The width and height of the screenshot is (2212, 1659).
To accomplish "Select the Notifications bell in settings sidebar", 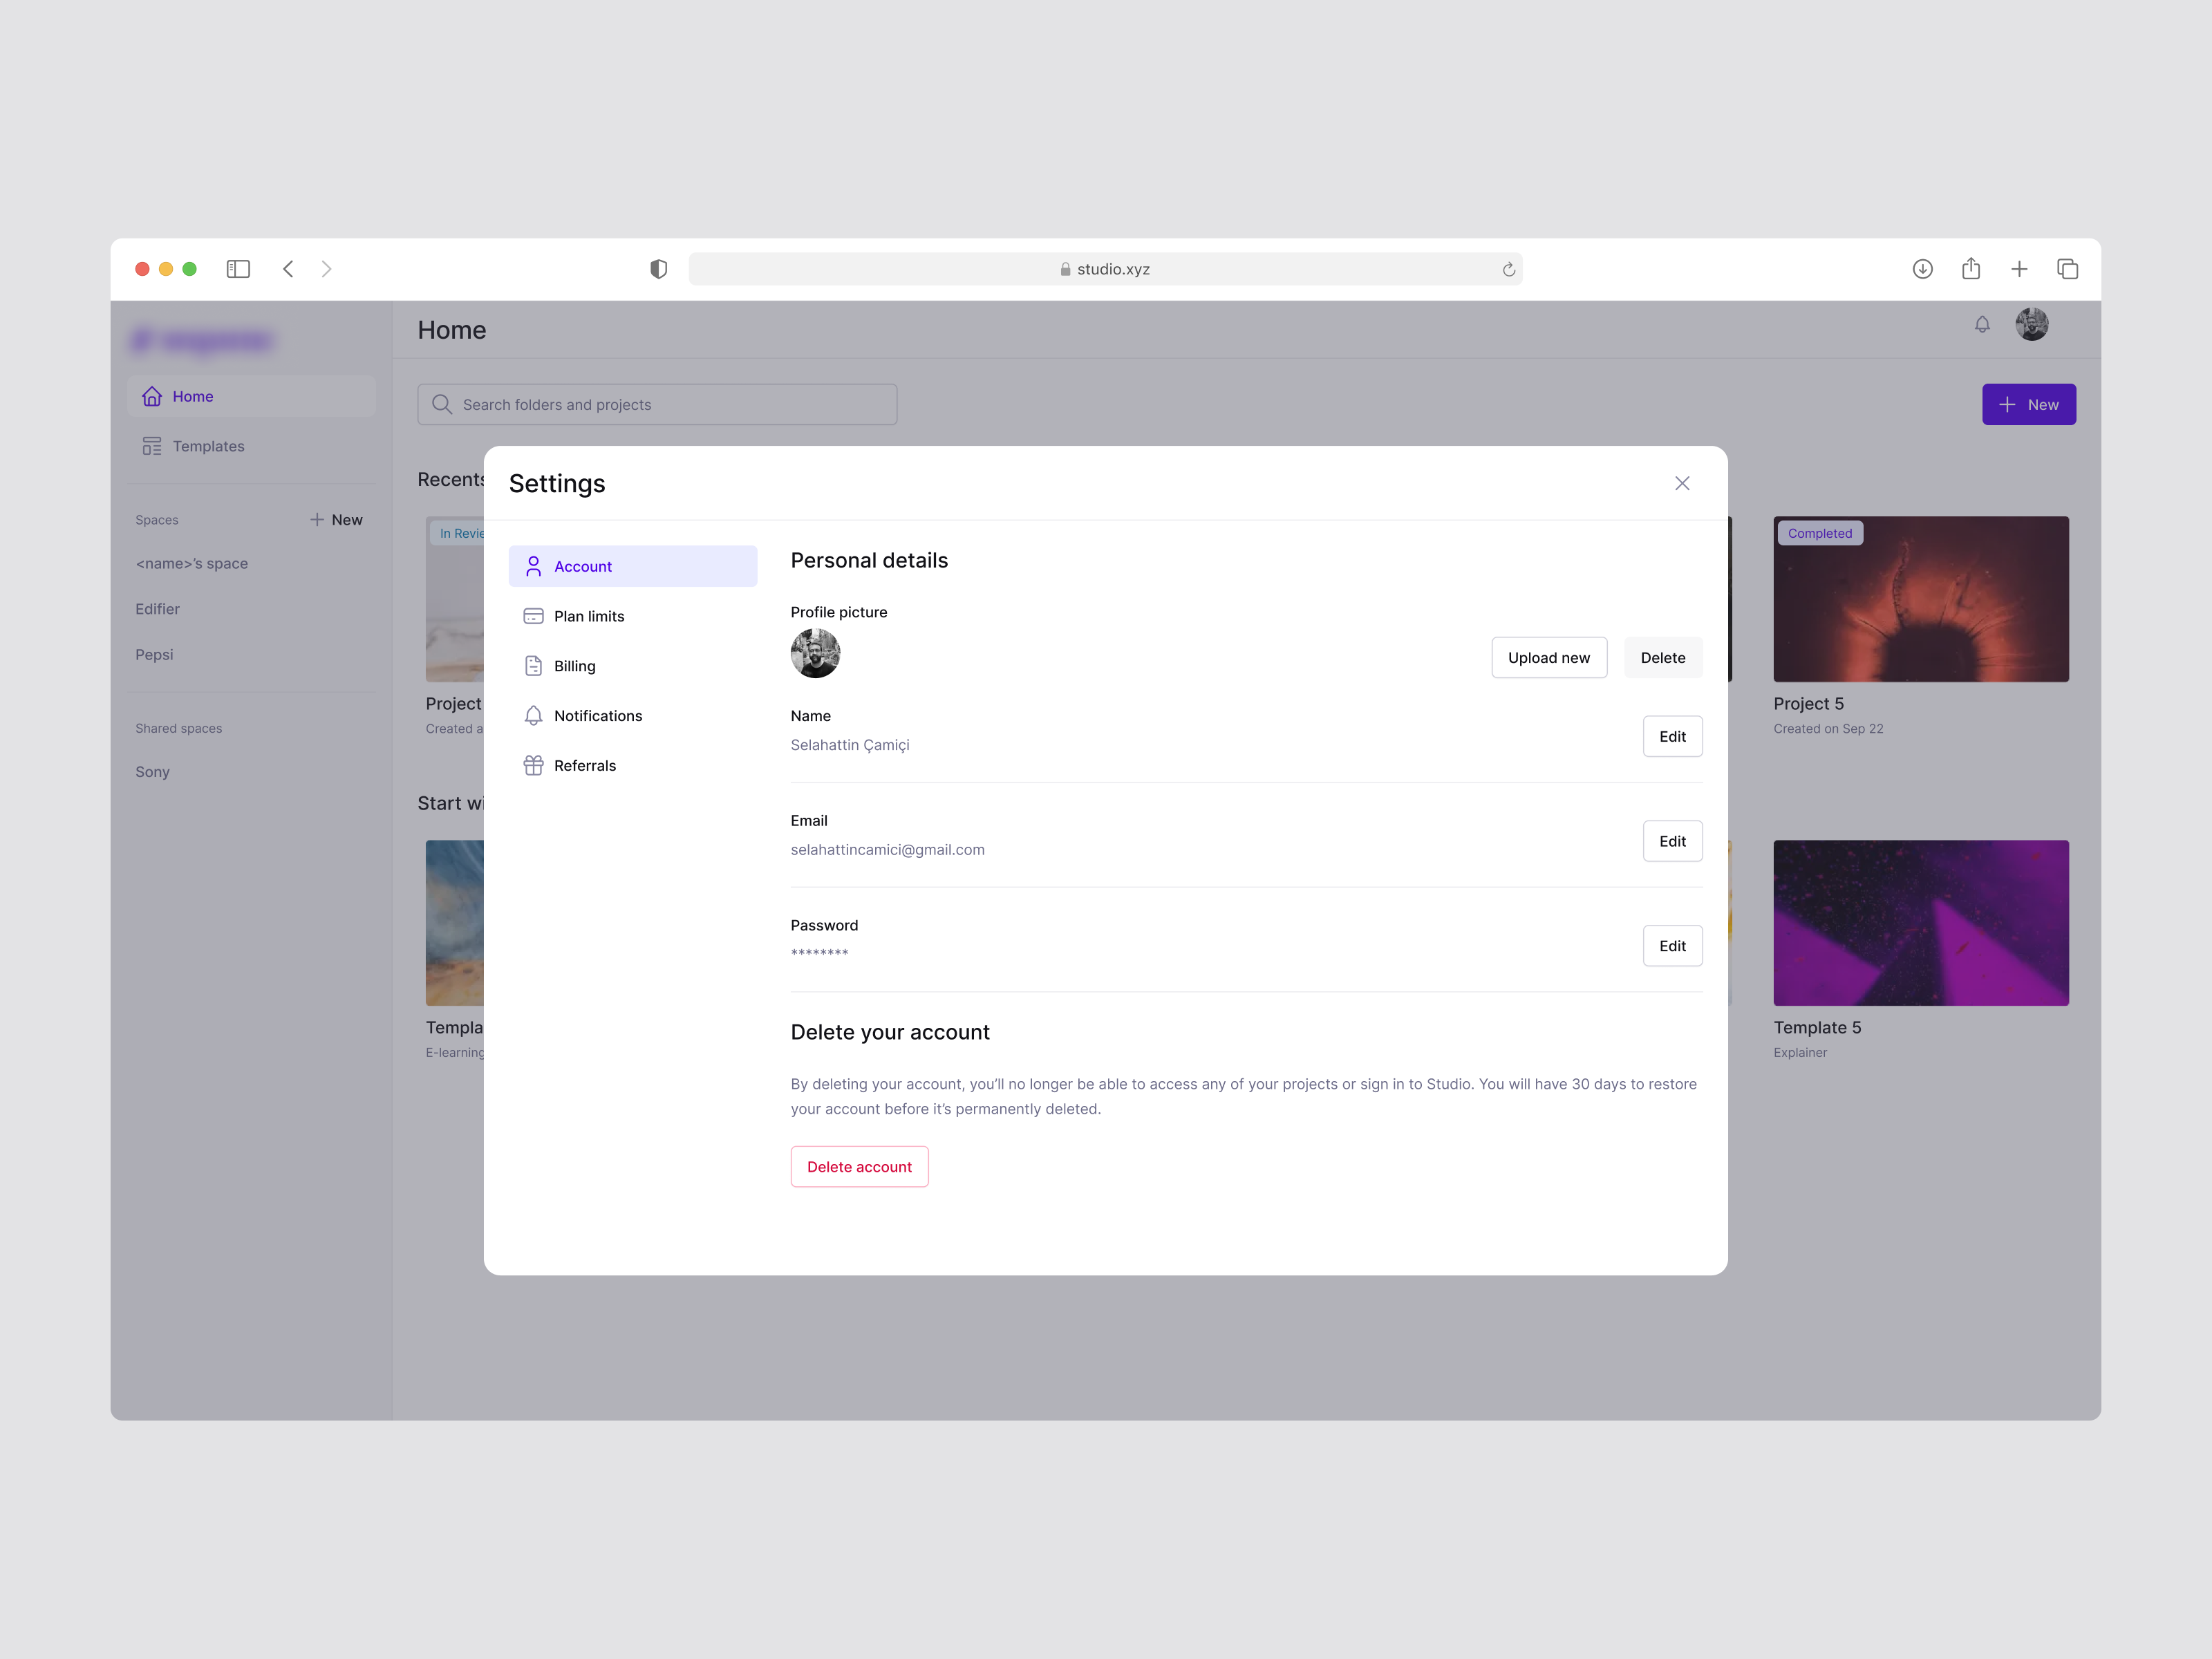I will (534, 716).
